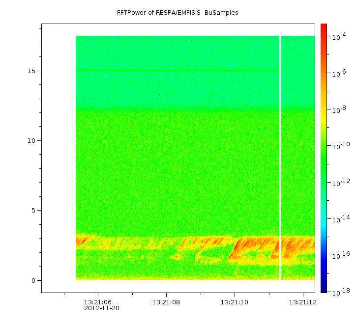The image size is (356, 322).
Task: Click the colorbar label 10^-4
Action: (x=339, y=36)
